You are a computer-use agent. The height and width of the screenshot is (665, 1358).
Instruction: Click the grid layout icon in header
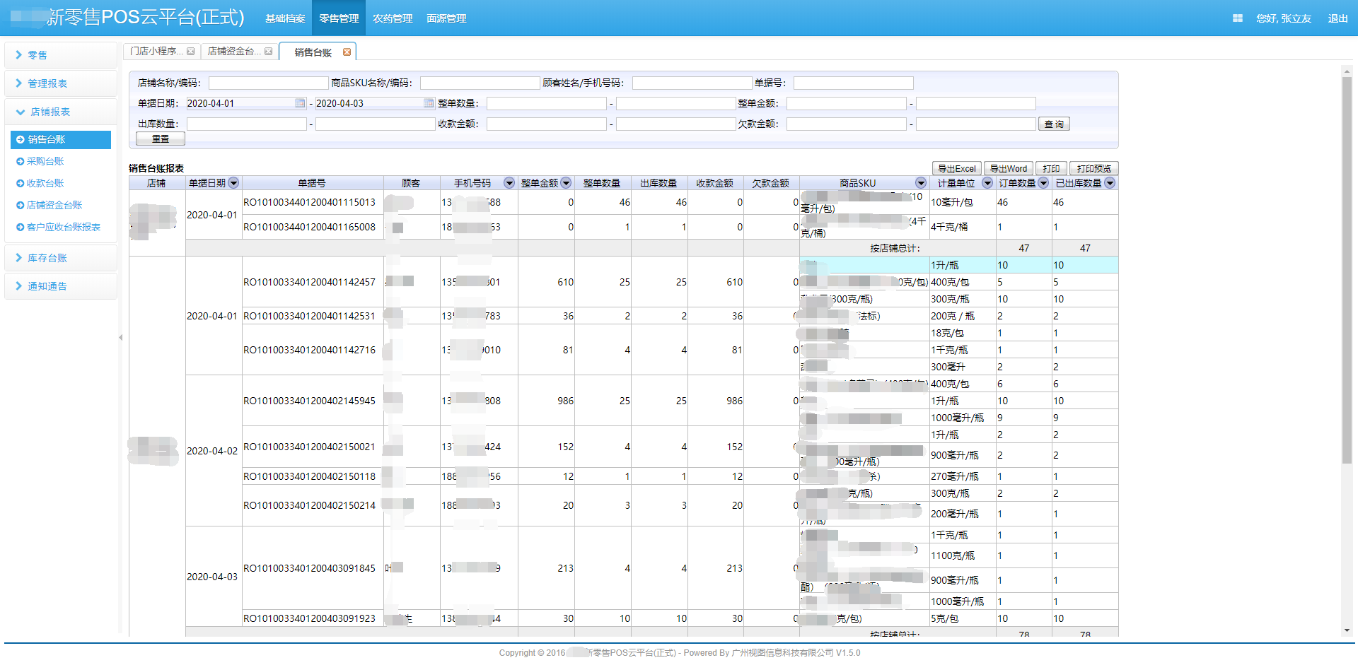1237,18
